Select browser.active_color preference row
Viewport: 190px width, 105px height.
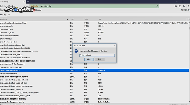pyautogui.click(x=94, y=26)
